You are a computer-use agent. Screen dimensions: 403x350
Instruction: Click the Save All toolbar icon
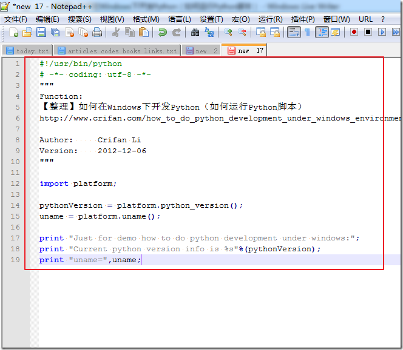click(x=55, y=33)
